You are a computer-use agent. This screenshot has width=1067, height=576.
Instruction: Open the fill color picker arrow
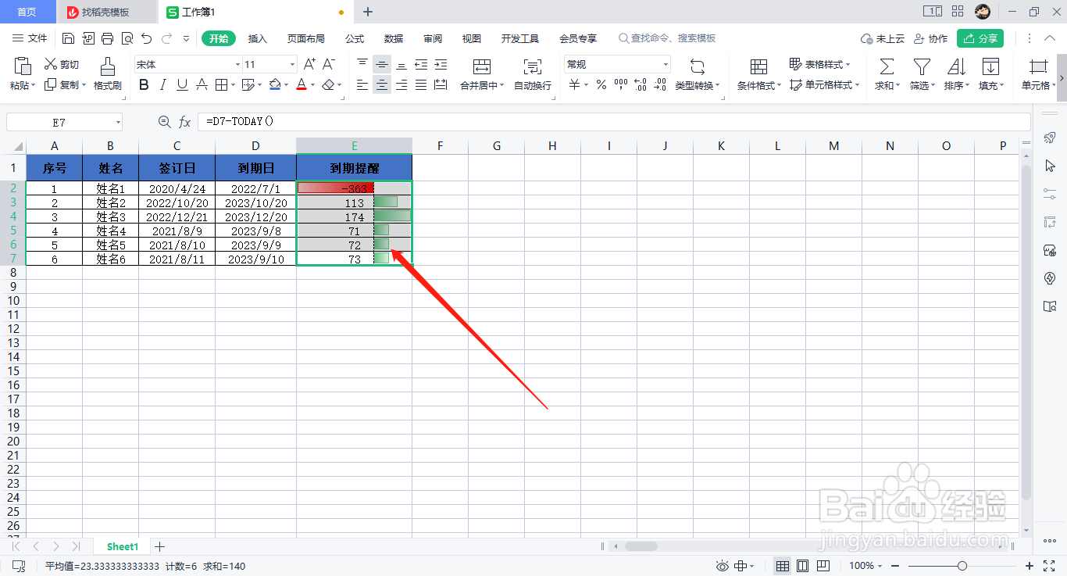pos(285,84)
